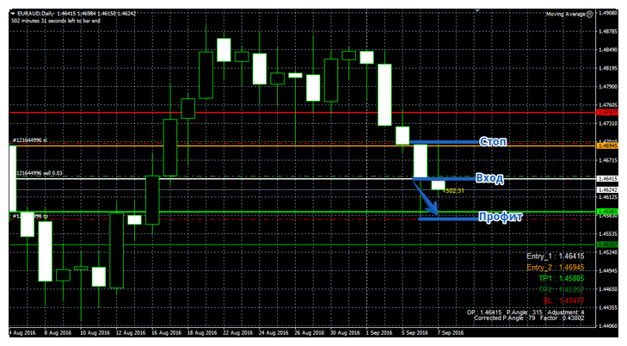Click the 'Вход' annotation label
627x346 pixels.
click(x=489, y=179)
